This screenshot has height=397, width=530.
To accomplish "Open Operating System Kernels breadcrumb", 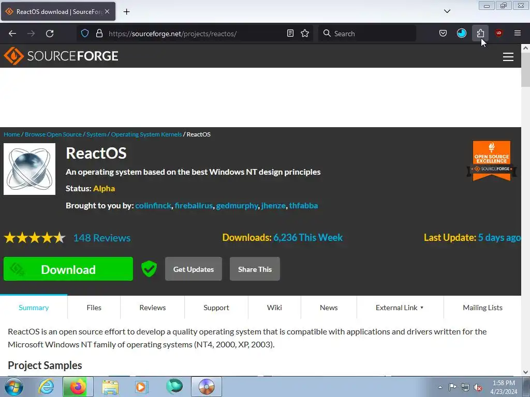I will (x=146, y=134).
